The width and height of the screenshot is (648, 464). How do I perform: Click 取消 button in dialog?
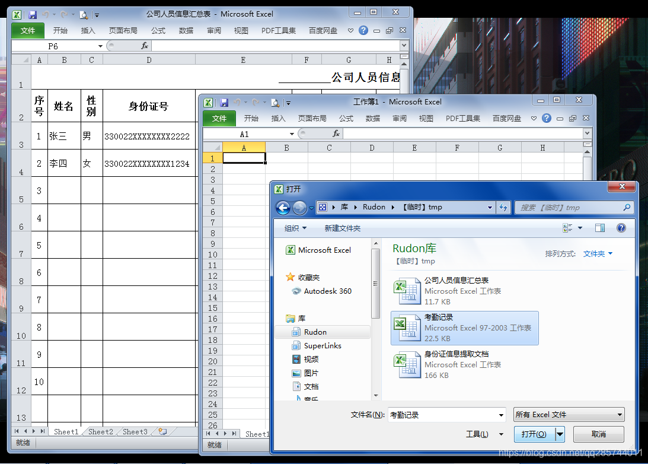(598, 434)
